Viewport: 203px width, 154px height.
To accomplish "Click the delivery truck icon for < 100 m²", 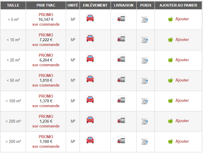I will click(x=121, y=100).
